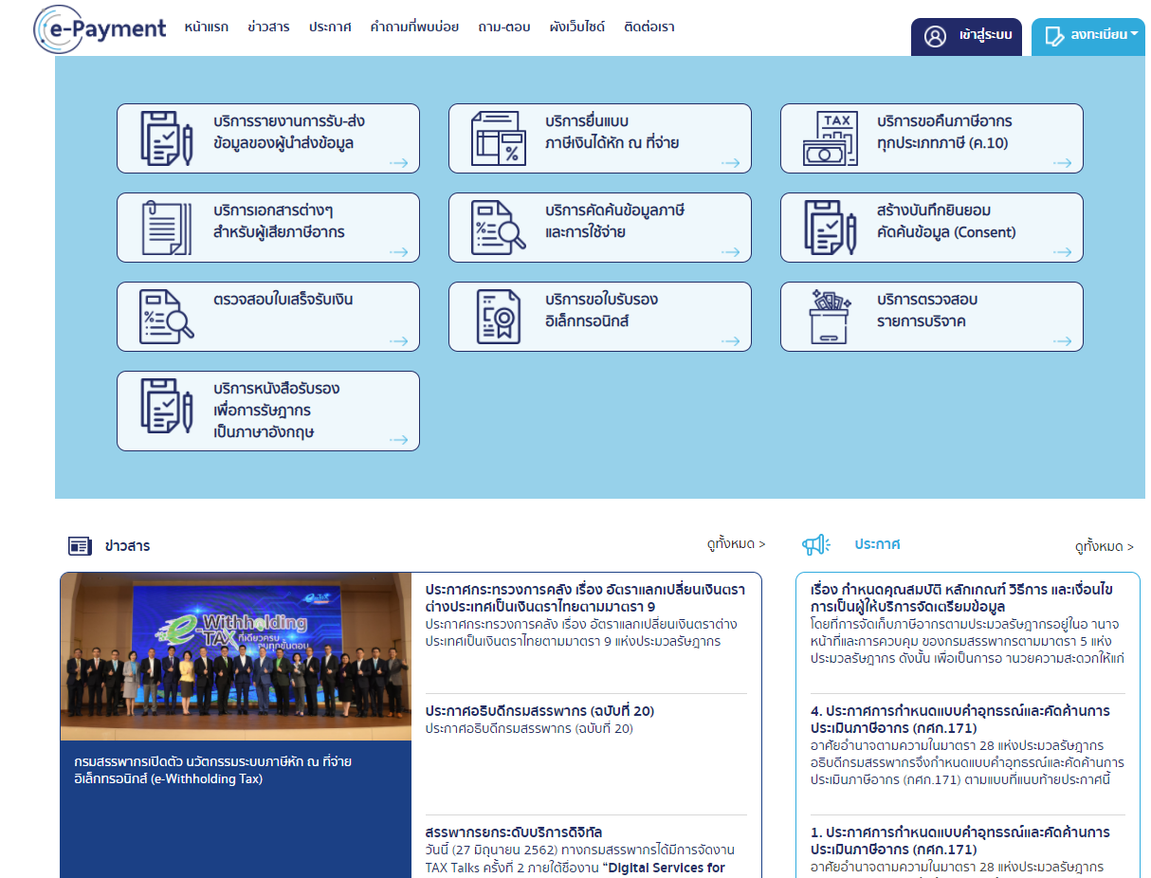Open announcement 4. ประกาศการกำหนดแบบคำอุทธรณ์ (กศก.171)

[960, 720]
